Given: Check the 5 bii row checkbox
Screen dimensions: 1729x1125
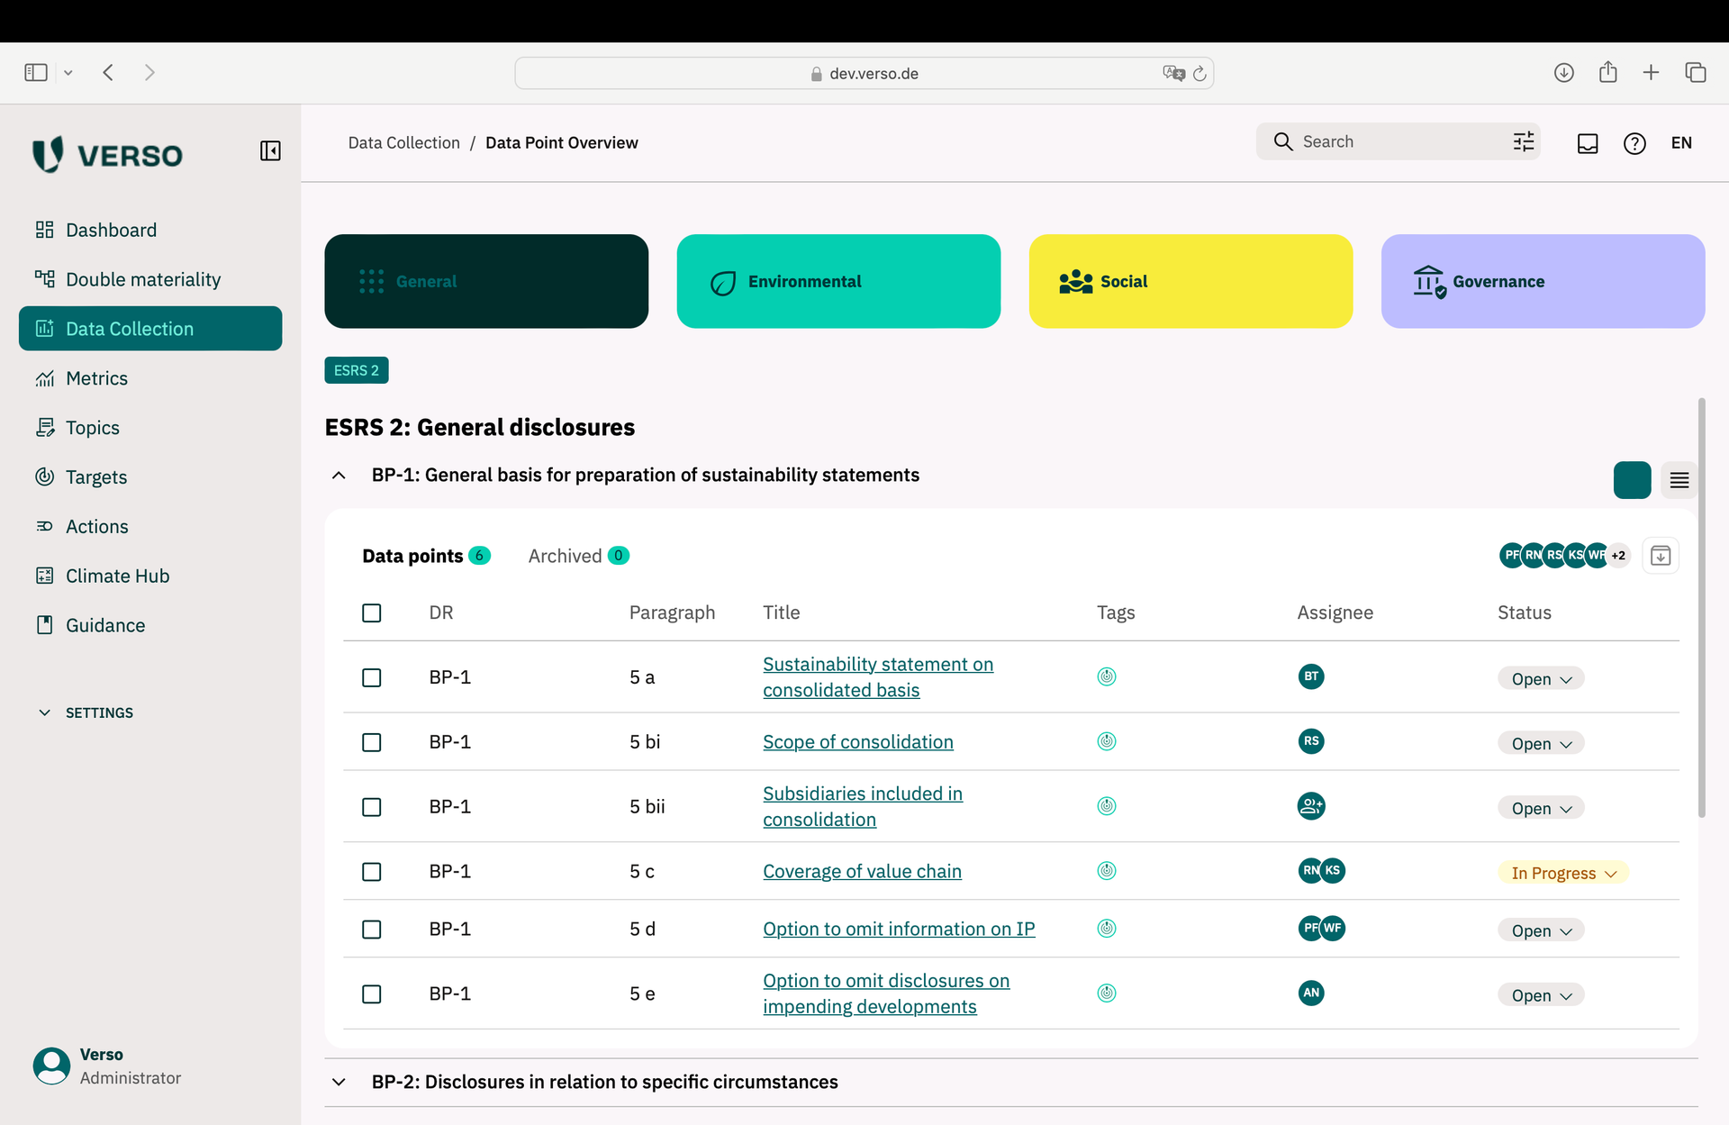Looking at the screenshot, I should (x=371, y=807).
